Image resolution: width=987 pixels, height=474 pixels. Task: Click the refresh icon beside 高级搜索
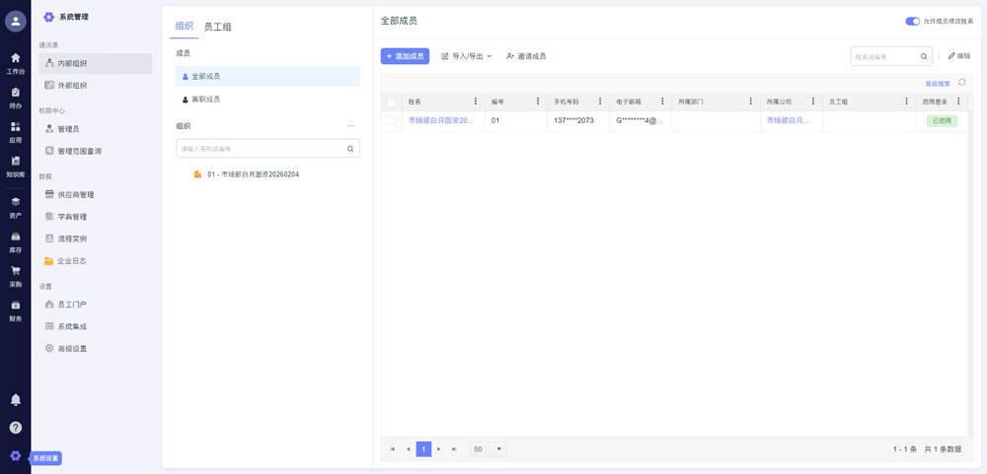pyautogui.click(x=961, y=83)
